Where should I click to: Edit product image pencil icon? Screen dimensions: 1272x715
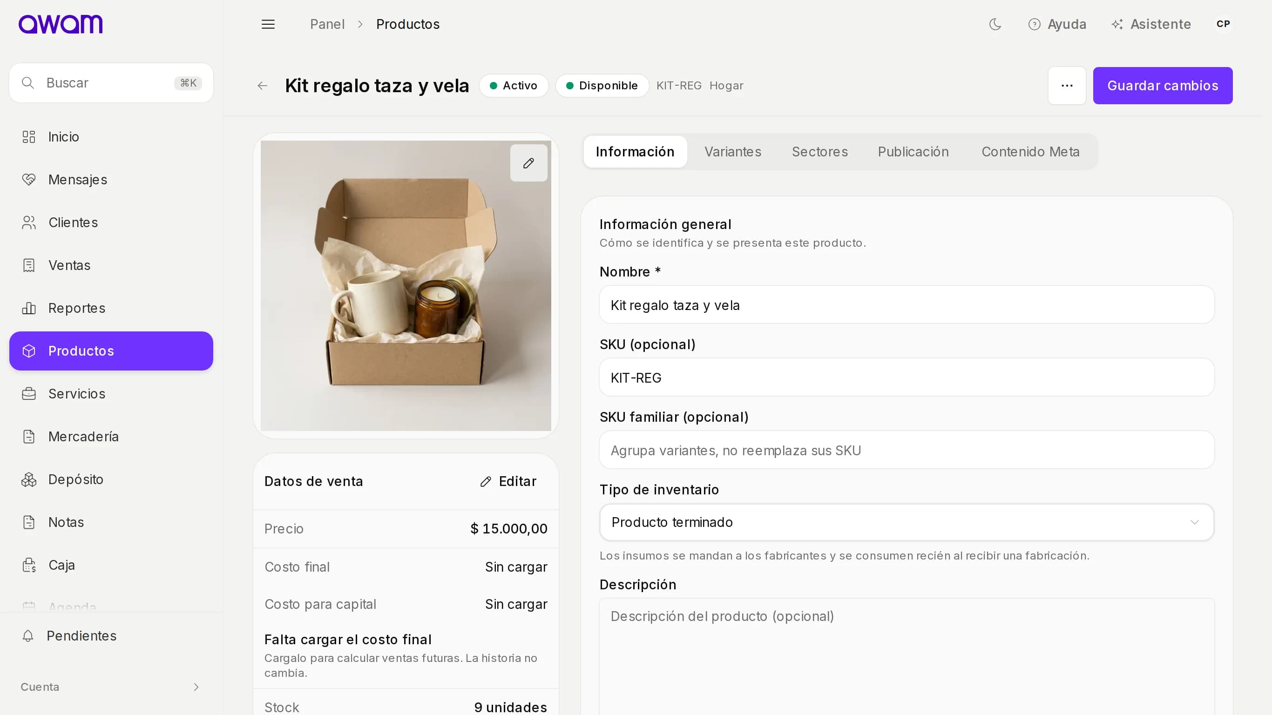528,163
